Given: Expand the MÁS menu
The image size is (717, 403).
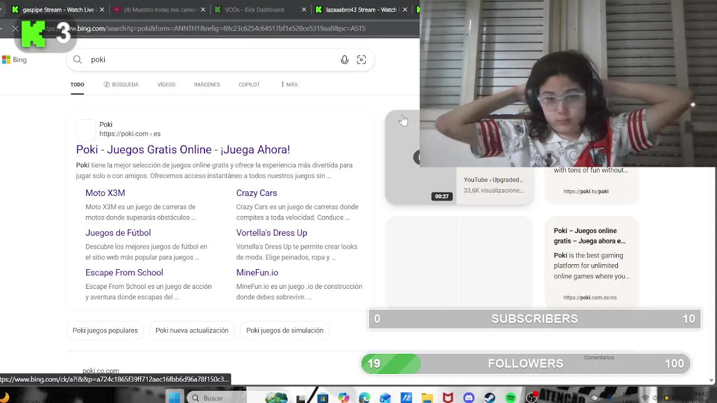Looking at the screenshot, I should pyautogui.click(x=290, y=85).
